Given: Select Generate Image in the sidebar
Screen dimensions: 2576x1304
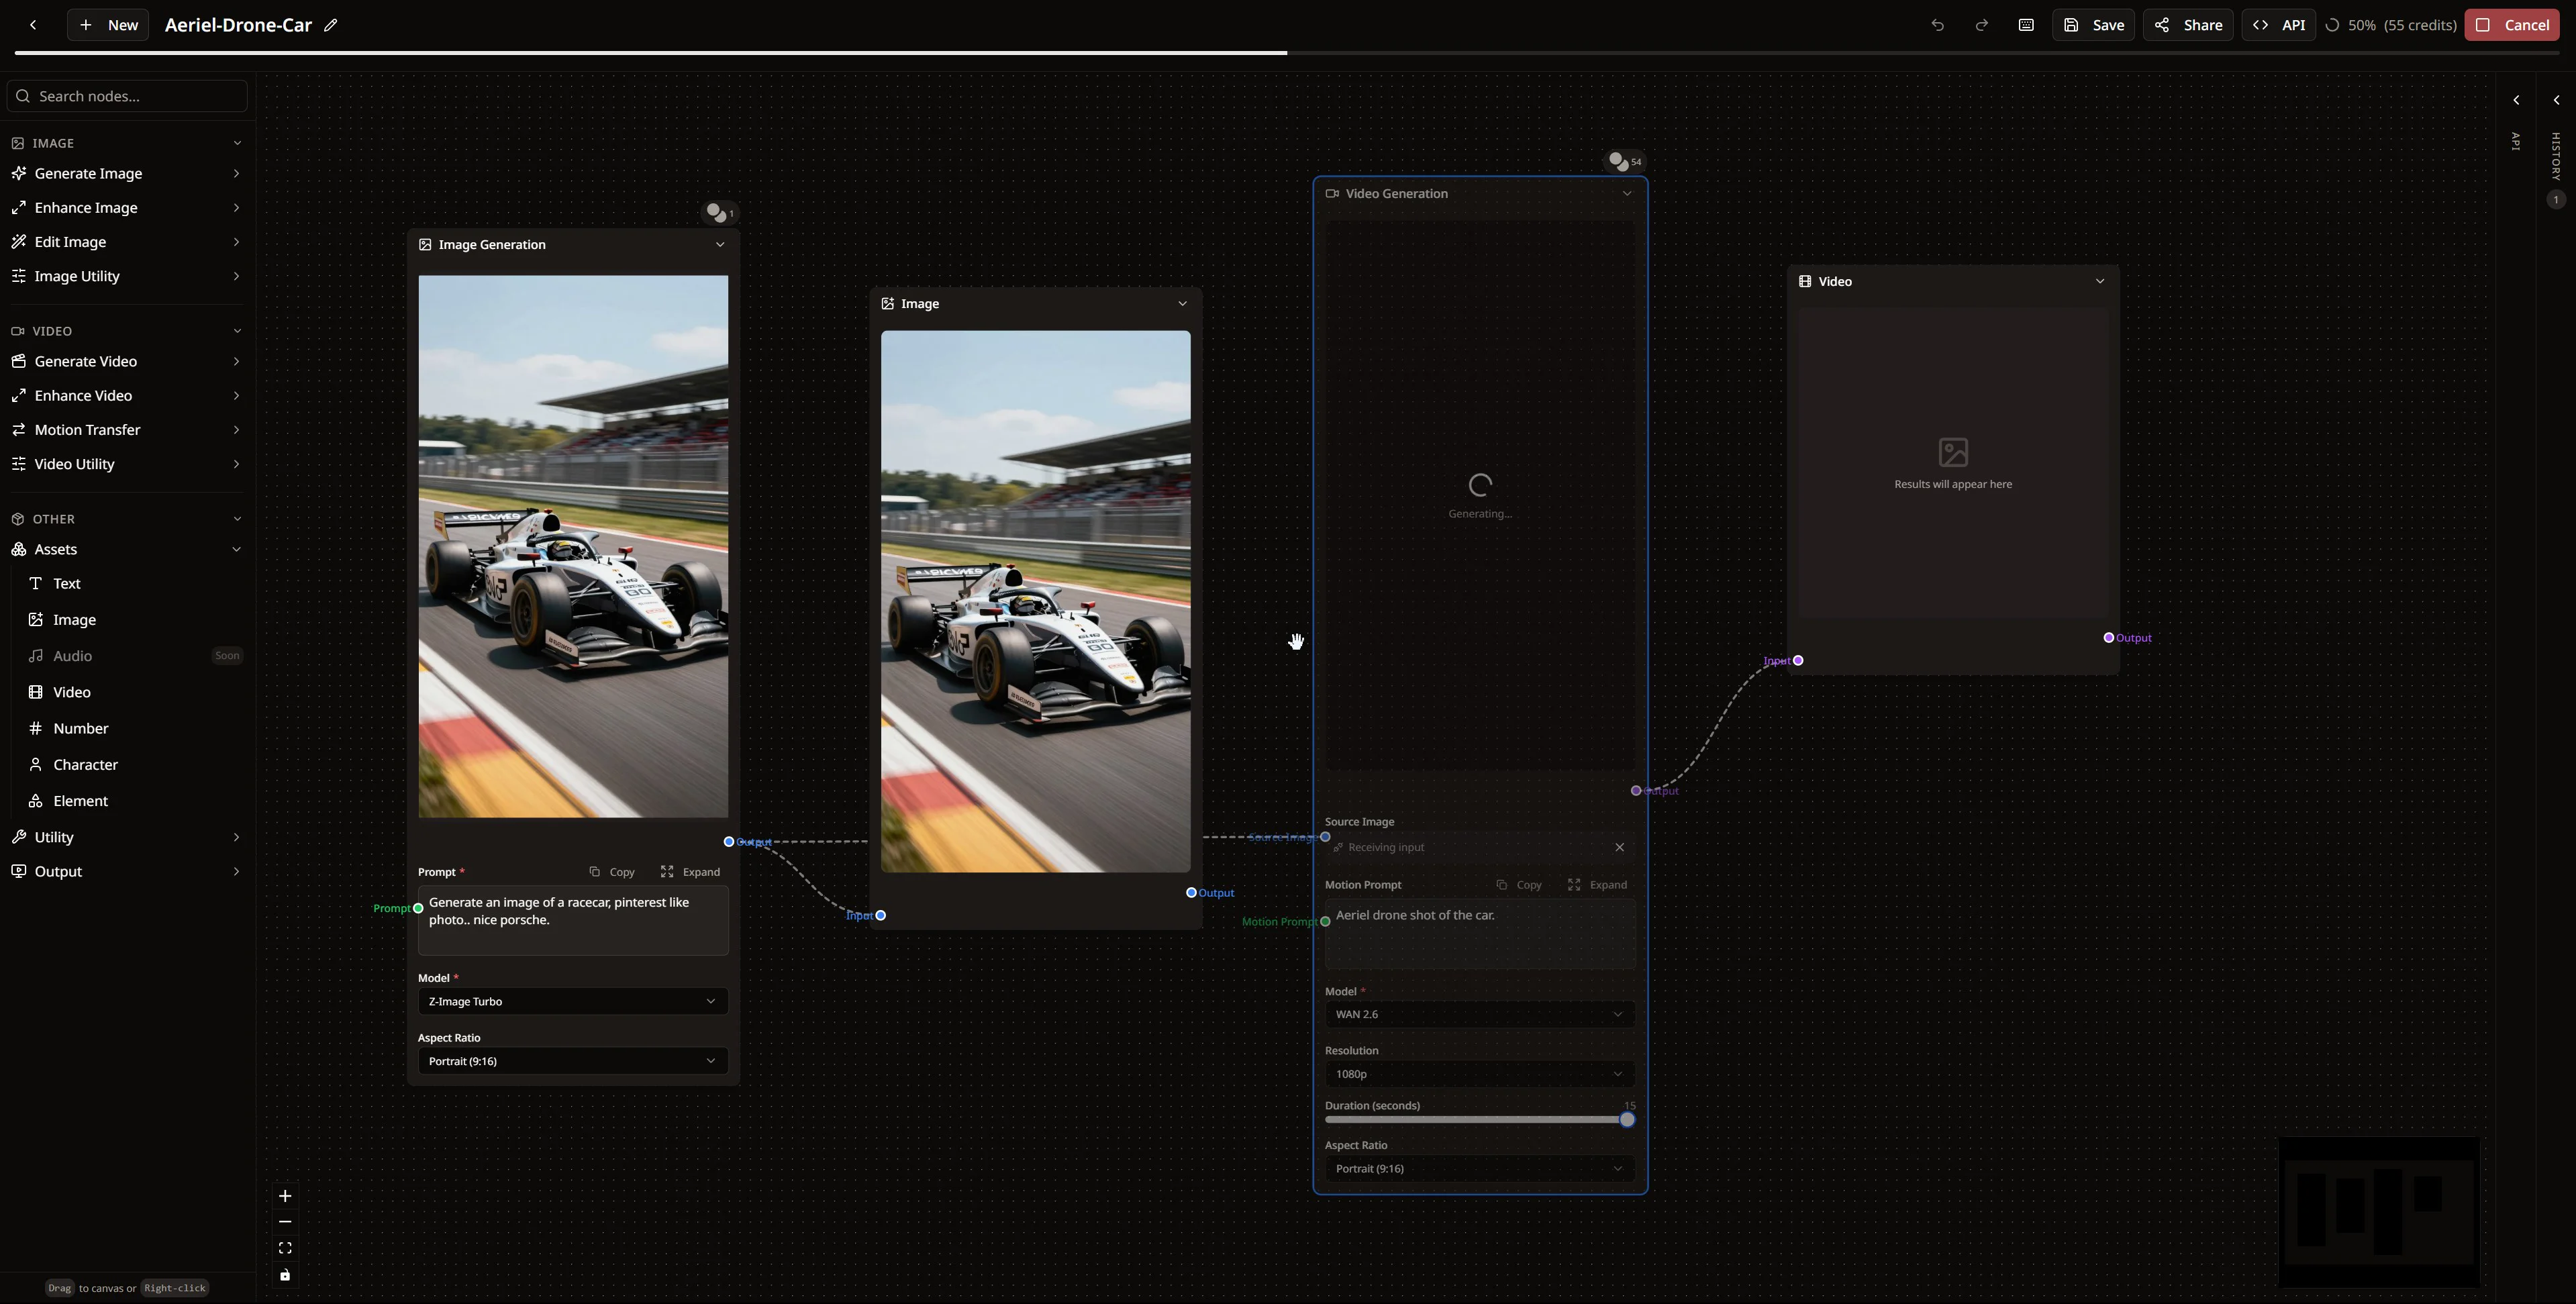Looking at the screenshot, I should click(x=89, y=173).
